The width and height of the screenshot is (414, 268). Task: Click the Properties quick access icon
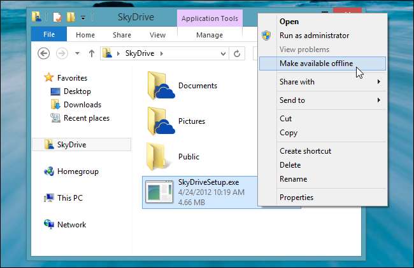[x=57, y=17]
